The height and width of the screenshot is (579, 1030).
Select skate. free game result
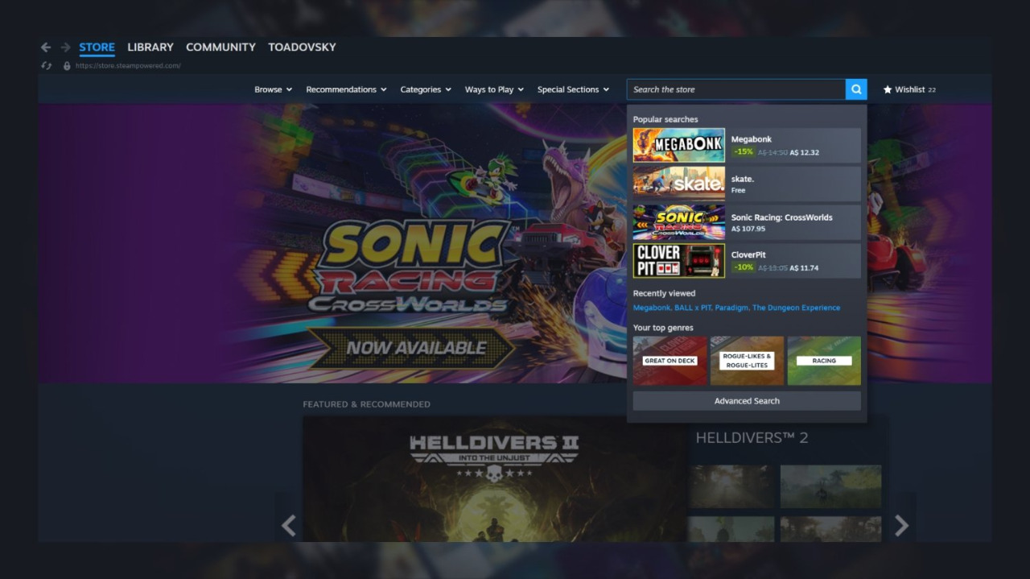tap(747, 184)
